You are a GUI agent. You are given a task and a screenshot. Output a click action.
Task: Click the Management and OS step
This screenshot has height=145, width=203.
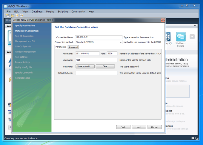coord(25,41)
